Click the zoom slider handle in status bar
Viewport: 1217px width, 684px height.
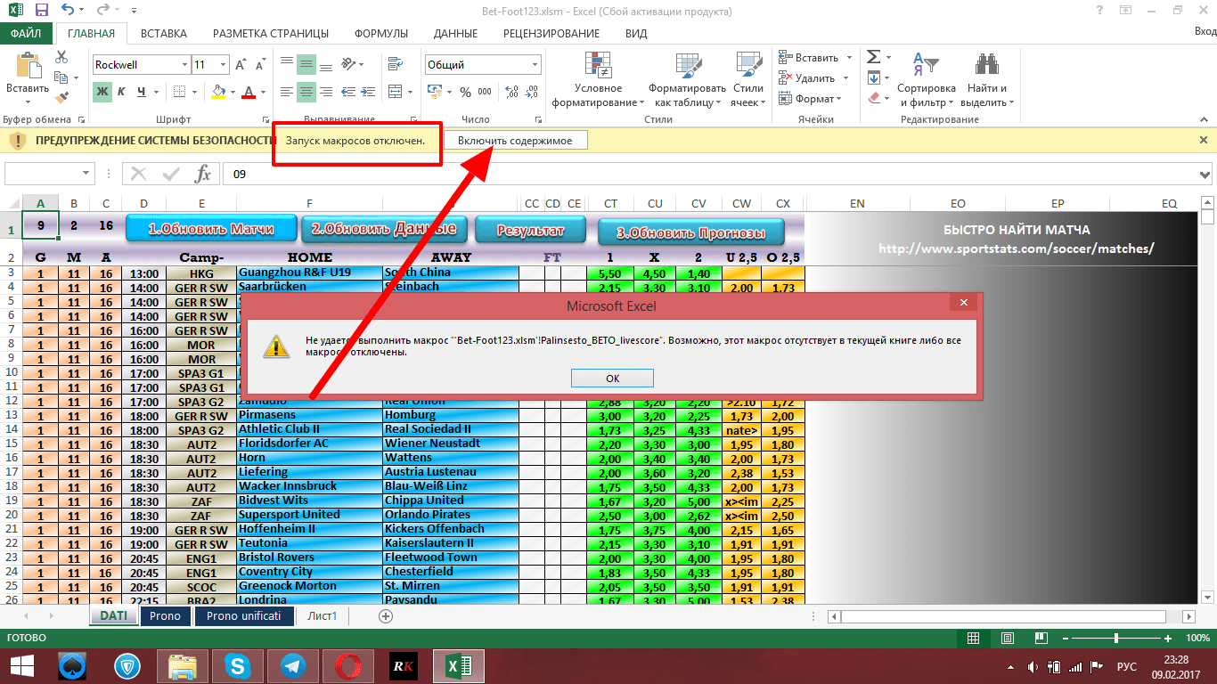(1116, 638)
